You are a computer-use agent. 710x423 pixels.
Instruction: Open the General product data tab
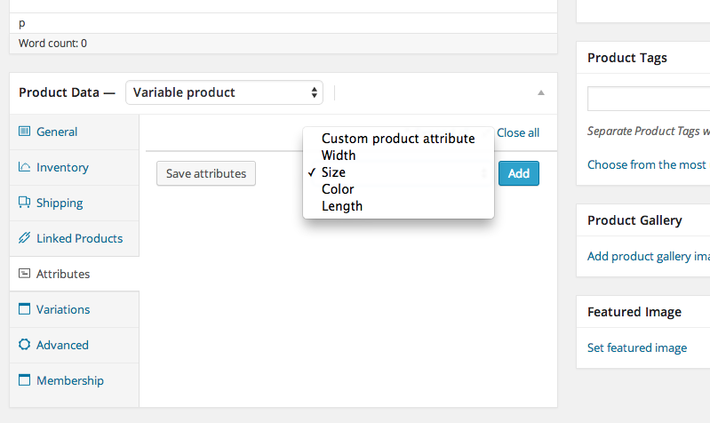[75, 132]
